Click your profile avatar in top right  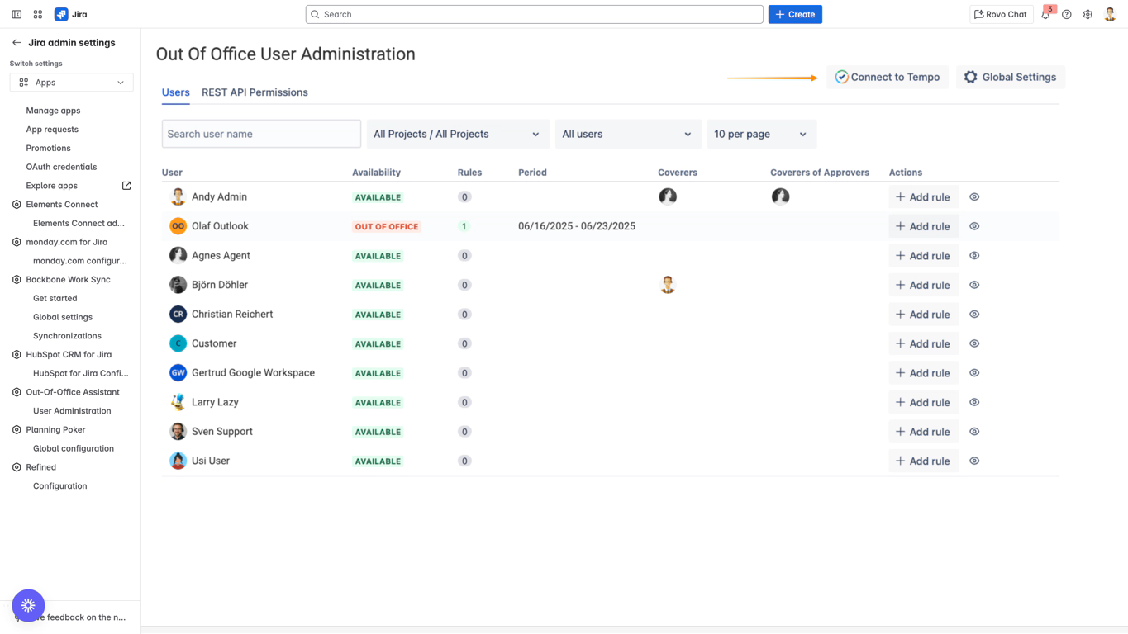[1110, 15]
